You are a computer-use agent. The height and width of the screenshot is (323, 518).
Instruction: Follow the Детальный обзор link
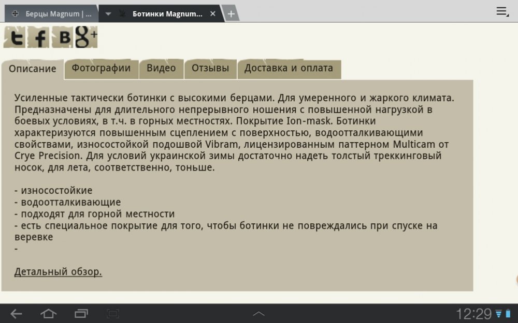[x=58, y=272]
